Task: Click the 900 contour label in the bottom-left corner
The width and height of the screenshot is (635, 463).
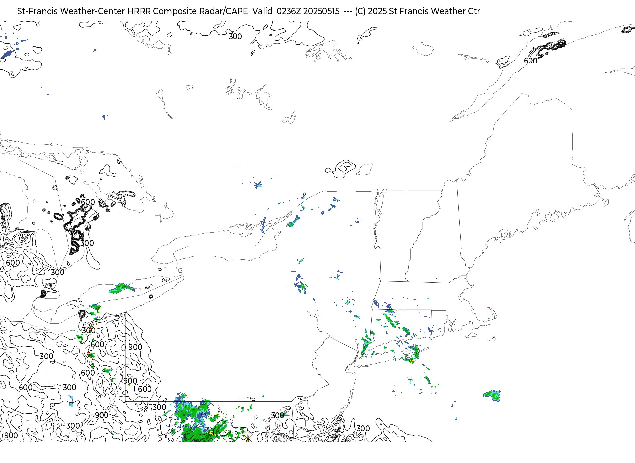Action: click(11, 436)
